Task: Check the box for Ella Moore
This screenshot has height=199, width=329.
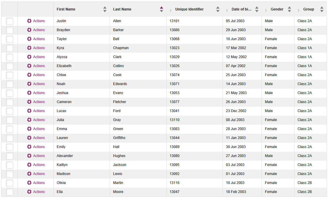Action: 10,192
